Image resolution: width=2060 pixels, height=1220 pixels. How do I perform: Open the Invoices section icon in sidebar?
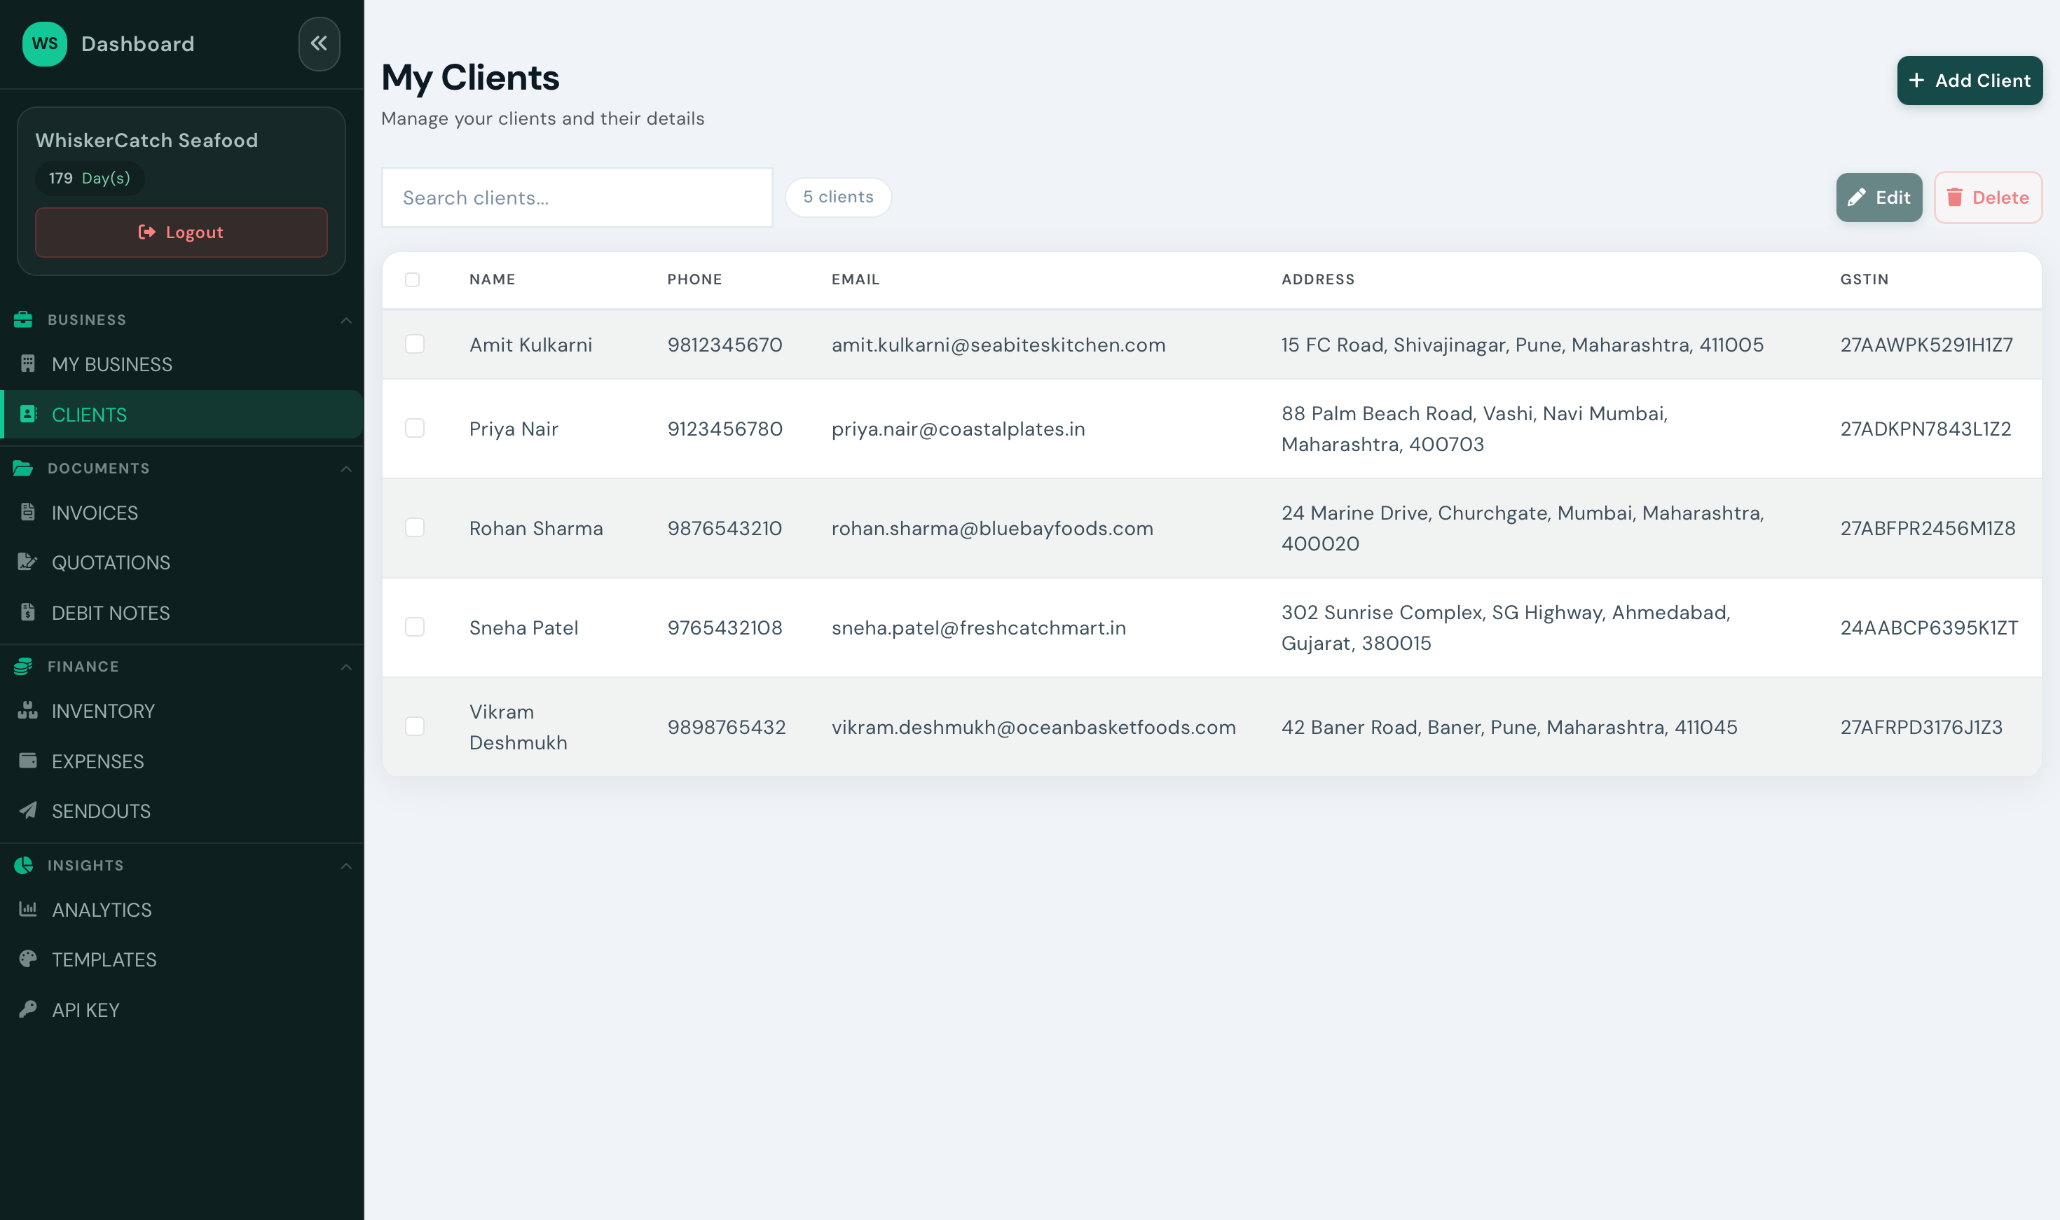click(28, 512)
